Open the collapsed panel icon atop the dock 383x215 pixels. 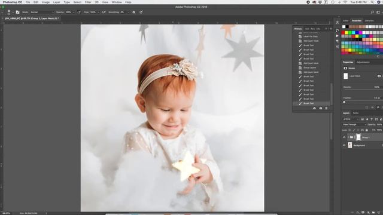pyautogui.click(x=338, y=23)
